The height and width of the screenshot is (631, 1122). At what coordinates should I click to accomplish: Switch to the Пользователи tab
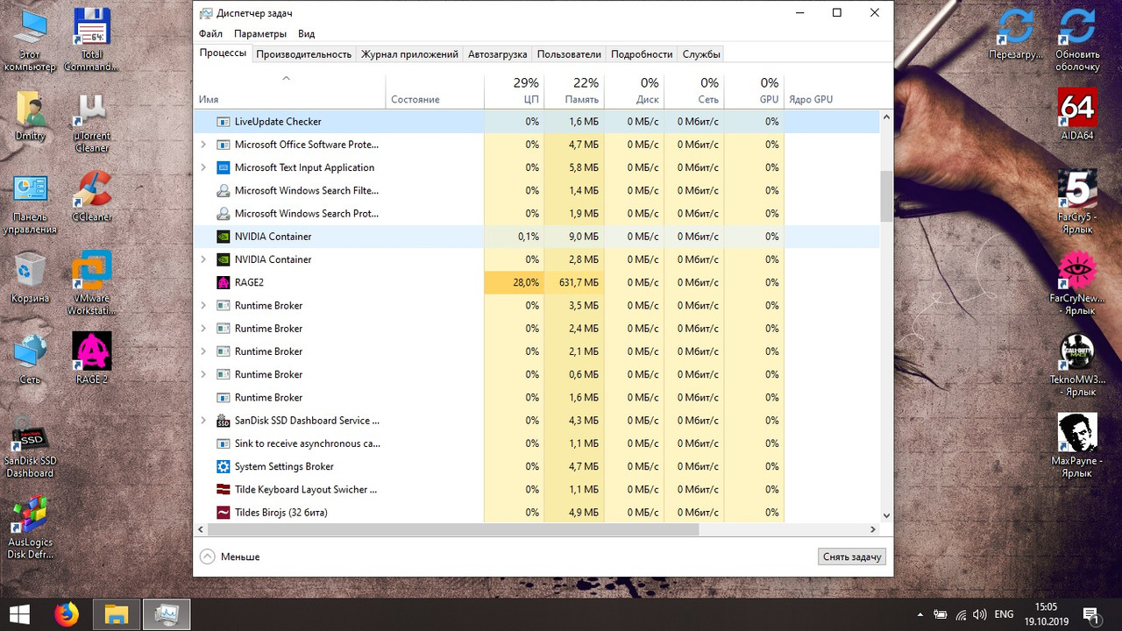click(569, 54)
